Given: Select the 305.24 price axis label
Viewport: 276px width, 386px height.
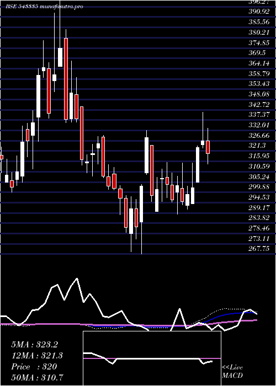Looking at the screenshot, I should pos(259,177).
